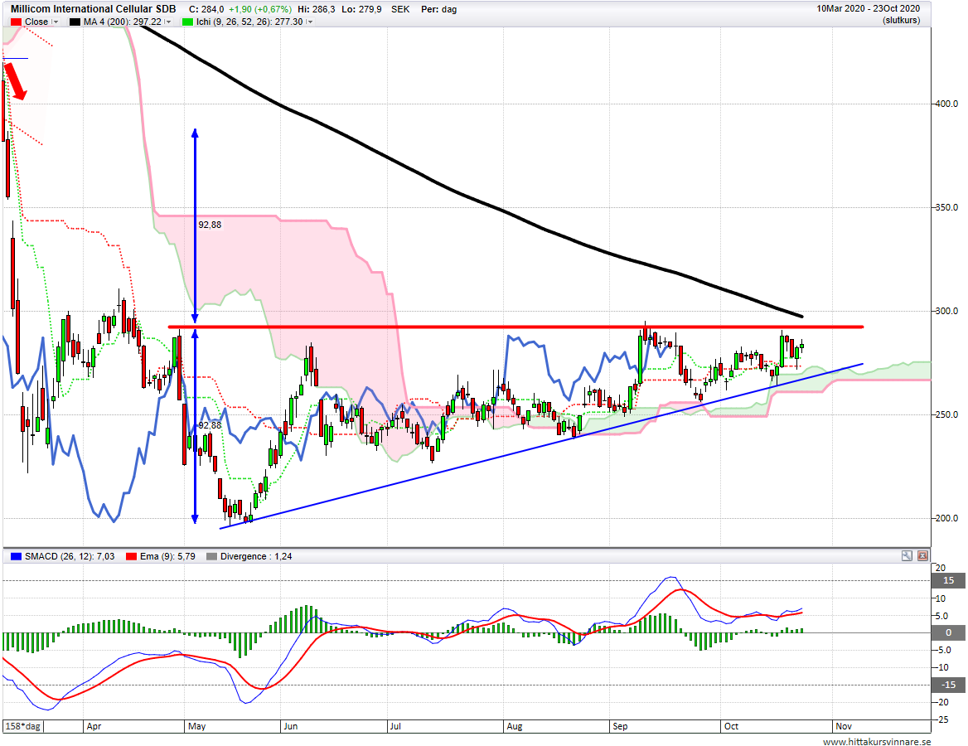968x746 pixels.
Task: Click the red Ema legend swatch
Action: pyautogui.click(x=131, y=556)
